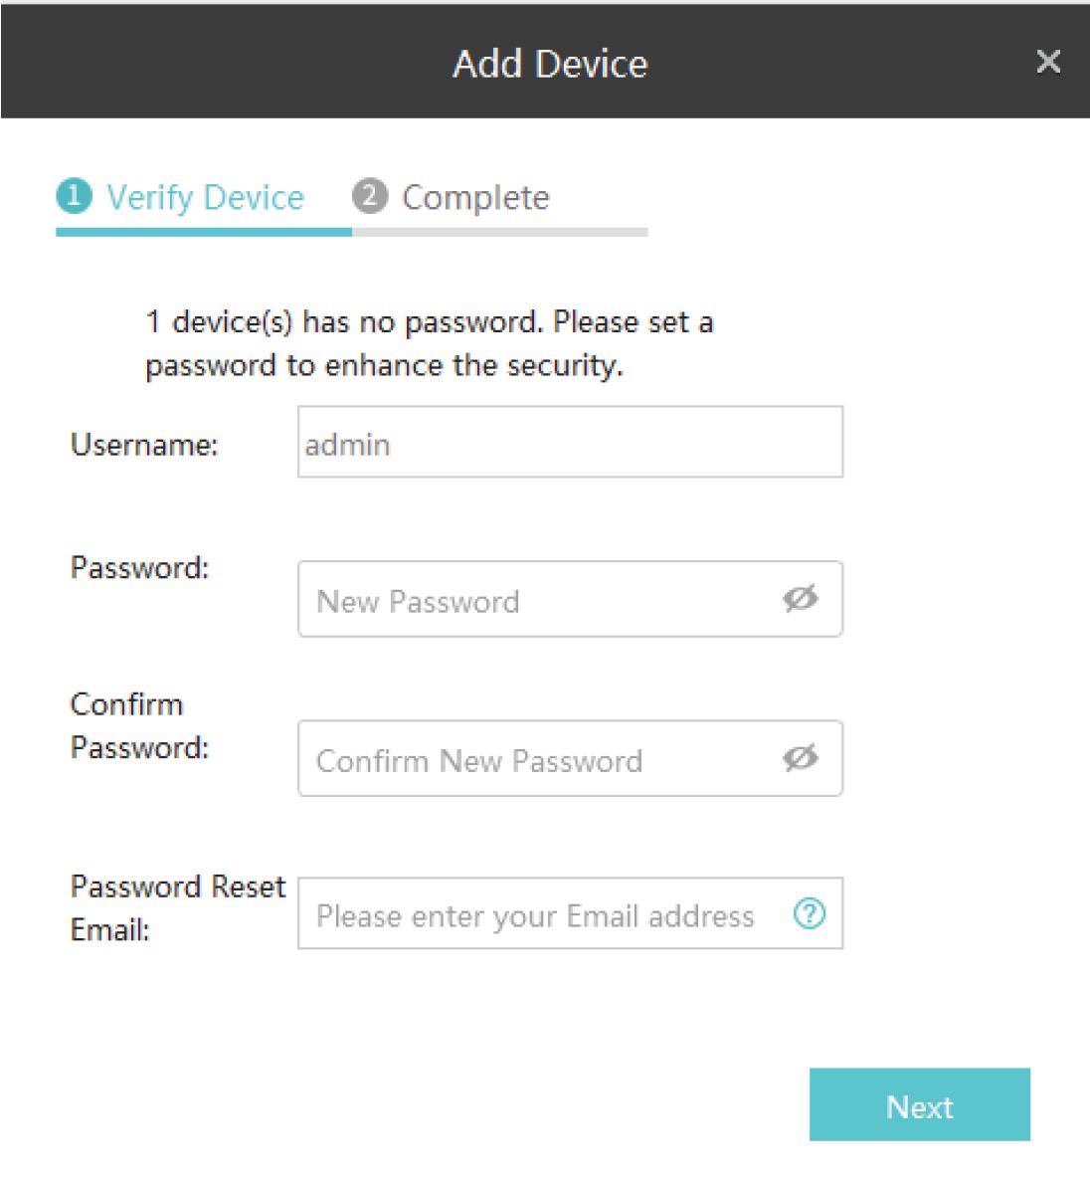
Task: Switch to the Complete step
Action: click(474, 197)
